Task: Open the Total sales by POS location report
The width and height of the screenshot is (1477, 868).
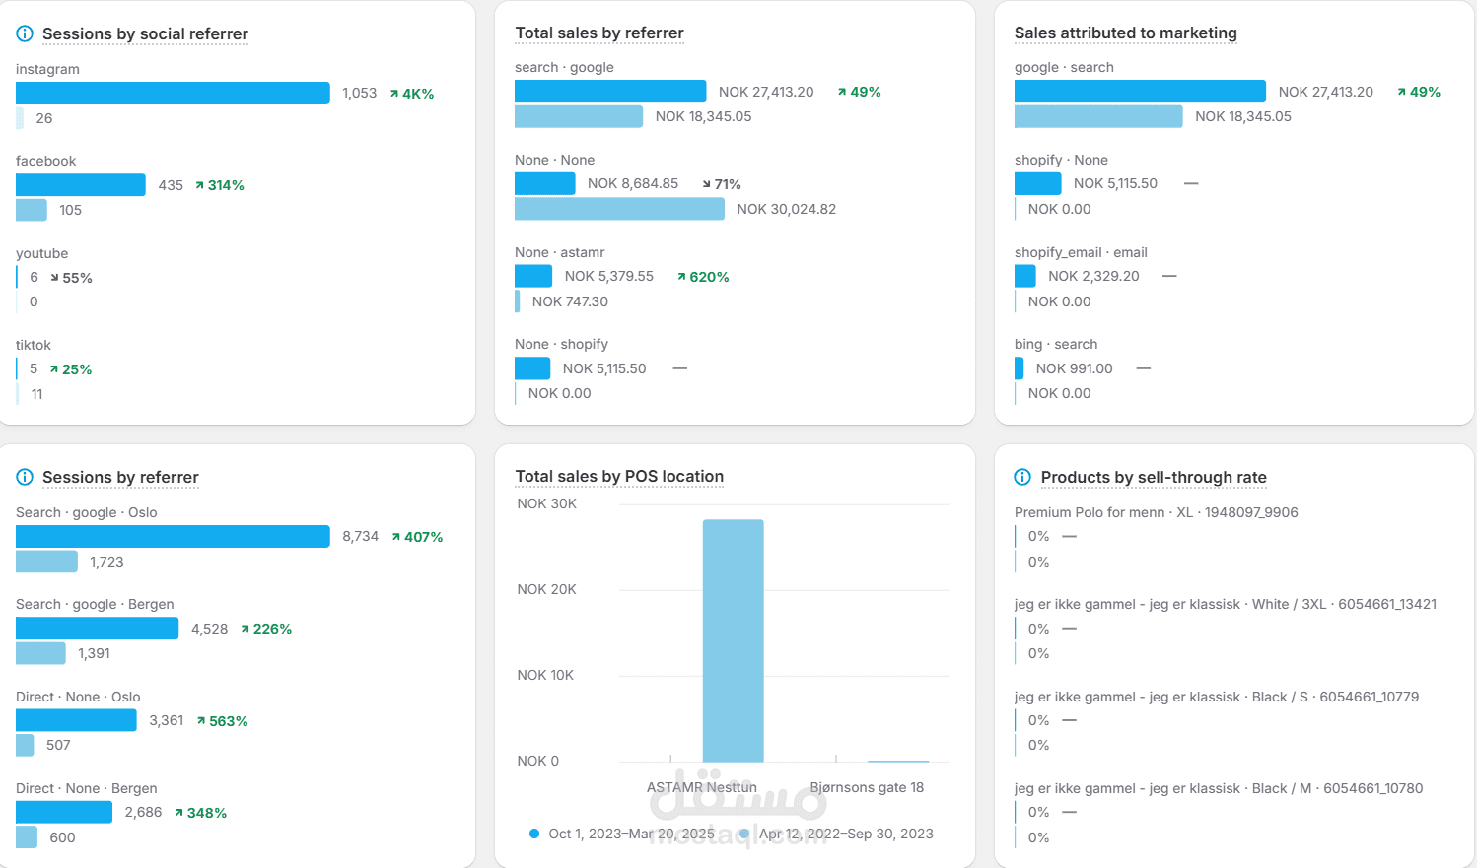Action: [x=618, y=476]
